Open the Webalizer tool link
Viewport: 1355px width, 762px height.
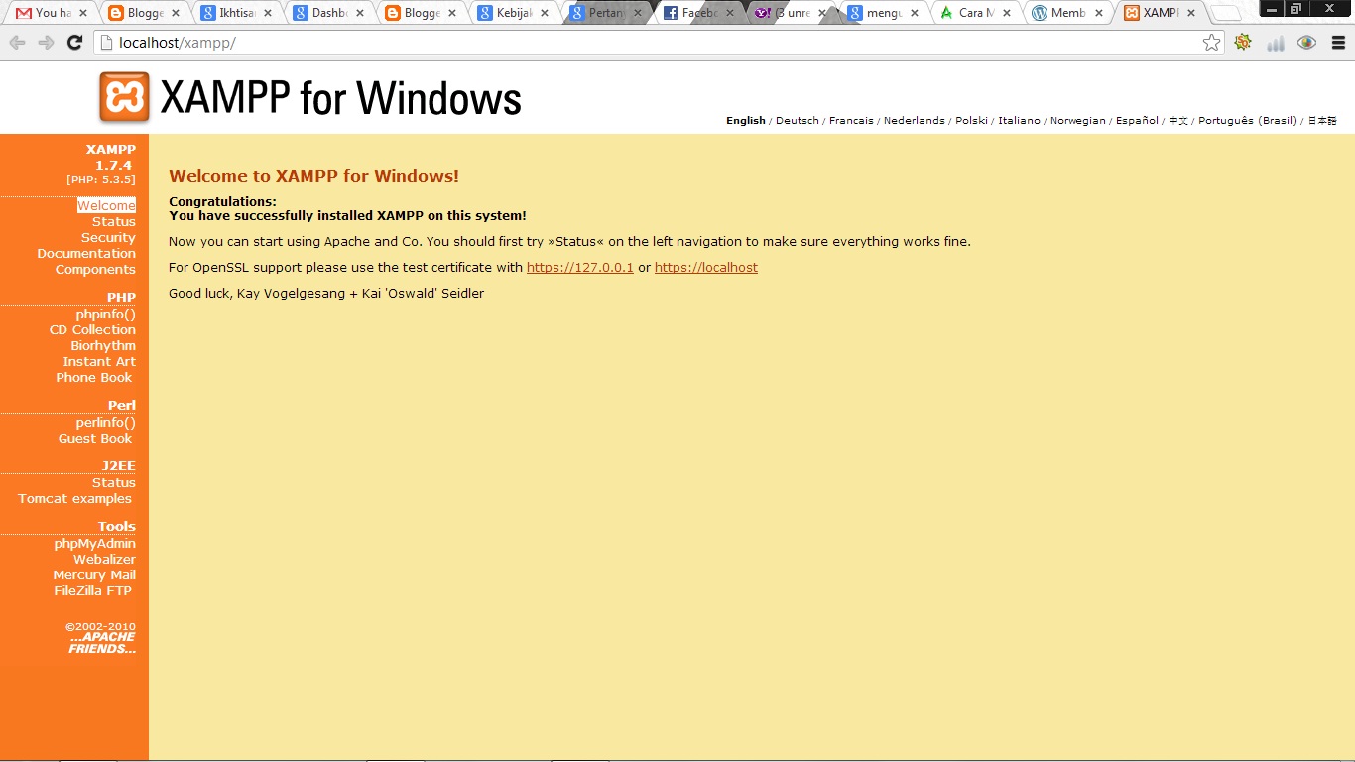point(104,559)
